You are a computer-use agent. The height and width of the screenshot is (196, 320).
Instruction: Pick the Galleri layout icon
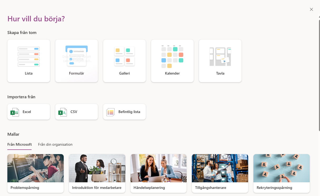pos(124,57)
